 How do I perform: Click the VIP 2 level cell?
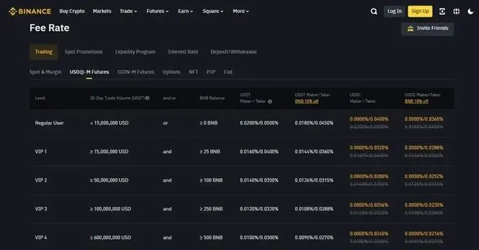tap(41, 180)
